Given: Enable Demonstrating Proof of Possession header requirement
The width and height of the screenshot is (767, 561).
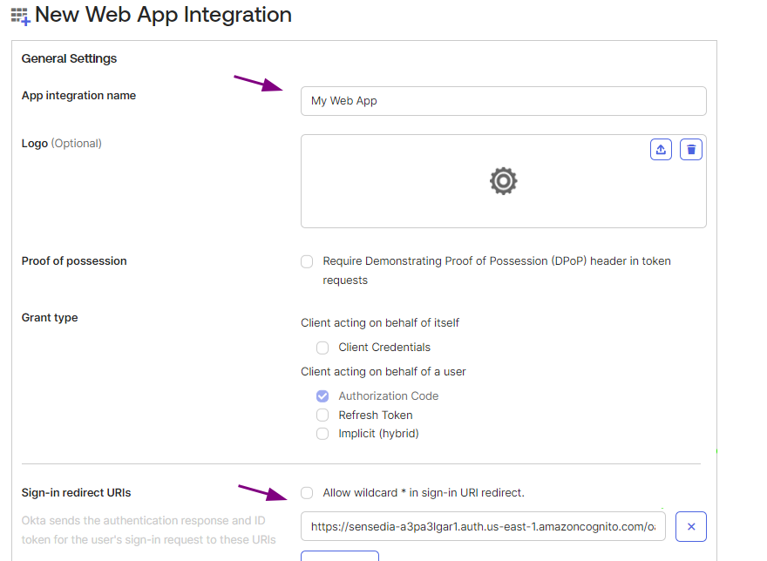Looking at the screenshot, I should [x=307, y=261].
